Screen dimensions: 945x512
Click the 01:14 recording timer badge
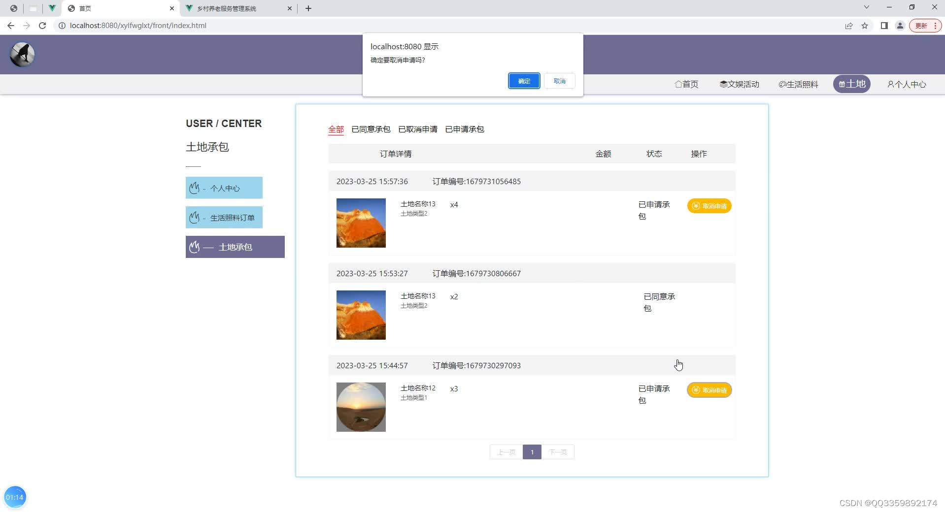click(15, 497)
